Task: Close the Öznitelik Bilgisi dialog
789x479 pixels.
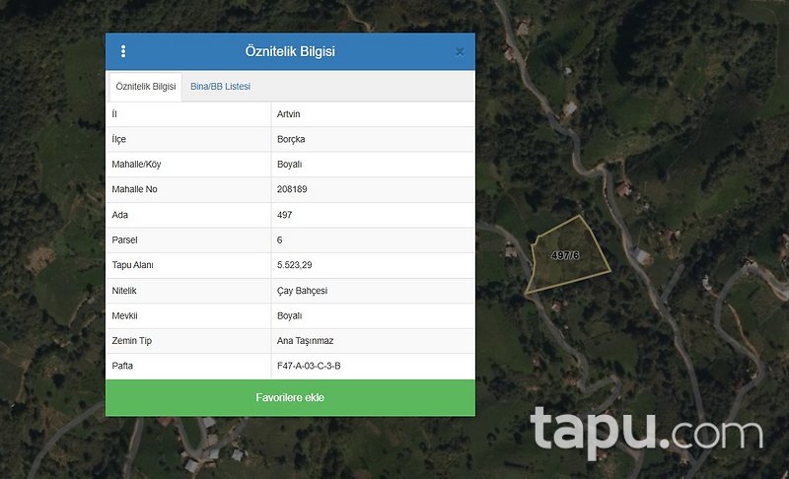Action: click(x=460, y=52)
